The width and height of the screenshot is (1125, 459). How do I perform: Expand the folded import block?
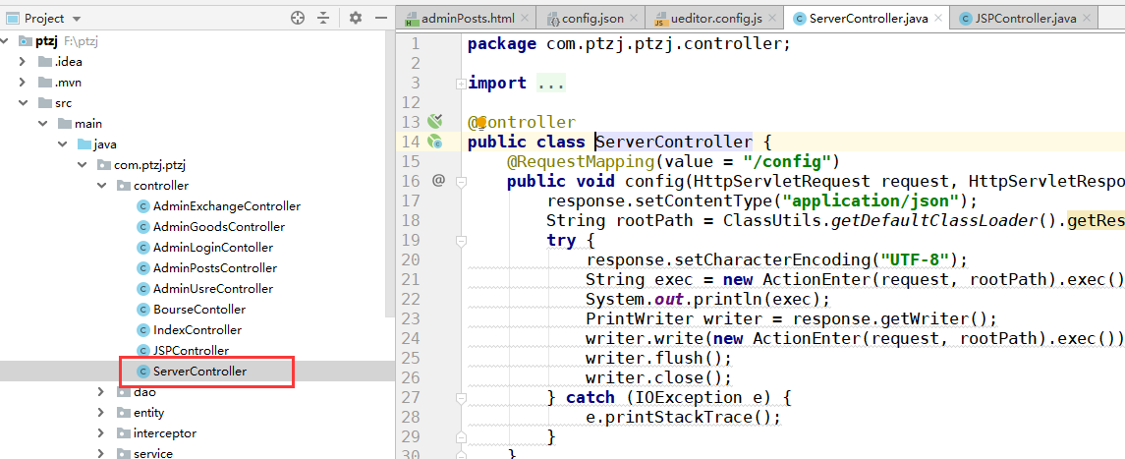pos(461,84)
